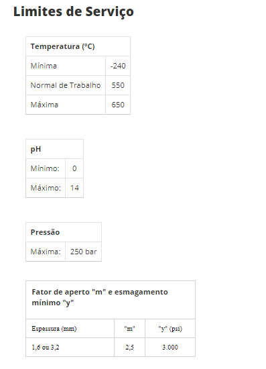
Task: Select the 650 maximum temperature value
Action: click(x=118, y=105)
